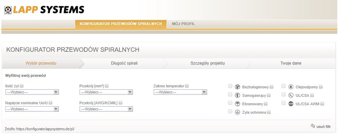Switch to the Mój Profil tab
The width and height of the screenshot is (339, 135).
[x=183, y=24]
